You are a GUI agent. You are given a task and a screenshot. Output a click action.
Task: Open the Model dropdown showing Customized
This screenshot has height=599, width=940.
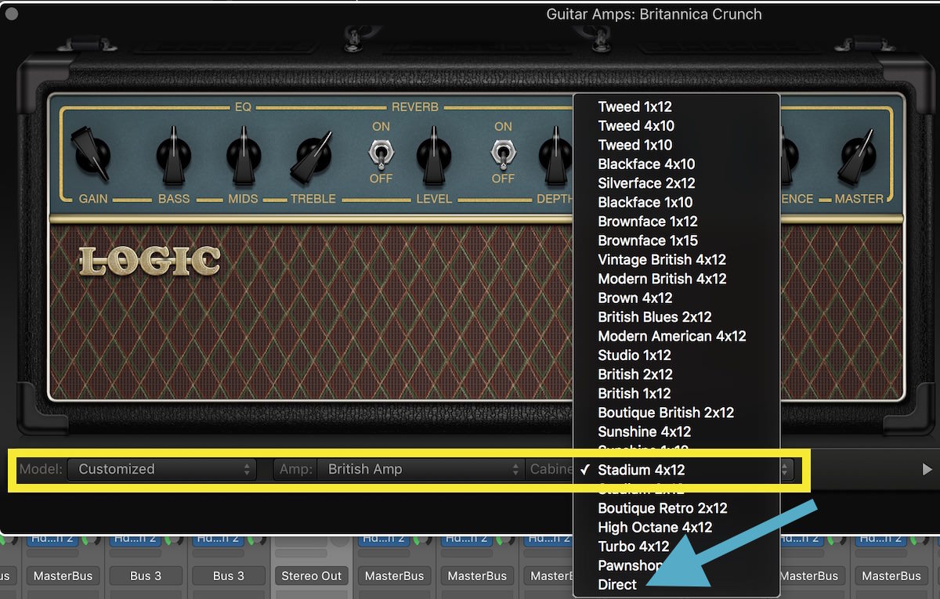pyautogui.click(x=161, y=470)
